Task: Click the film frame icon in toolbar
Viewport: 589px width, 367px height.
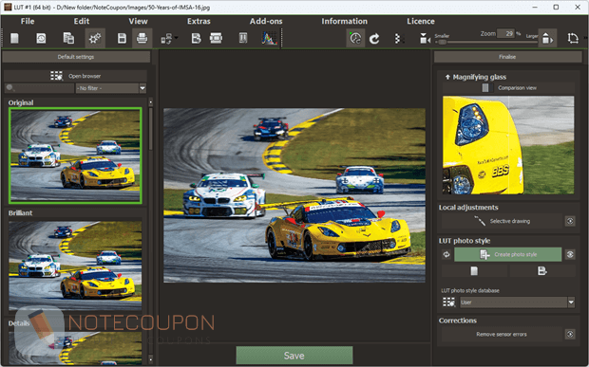Action: (216, 38)
